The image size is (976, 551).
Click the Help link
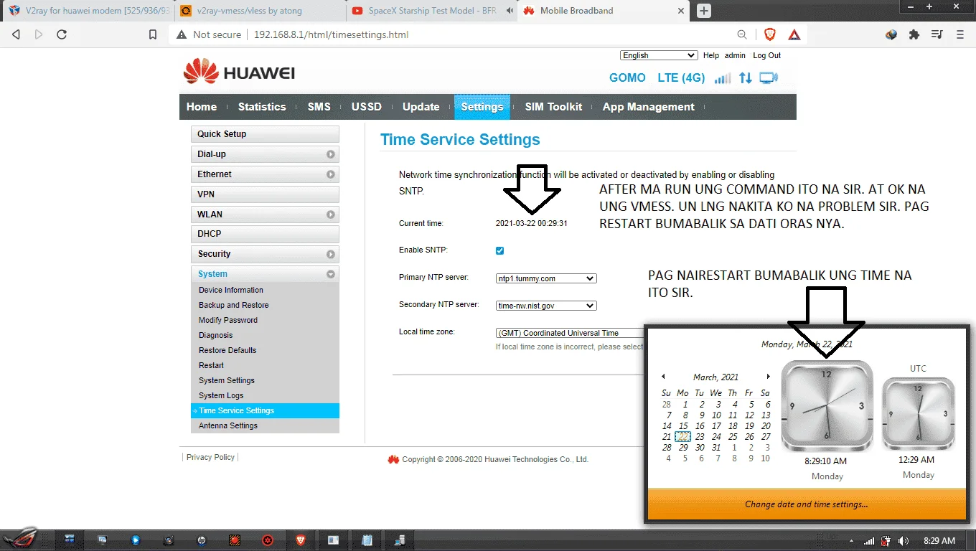(711, 55)
